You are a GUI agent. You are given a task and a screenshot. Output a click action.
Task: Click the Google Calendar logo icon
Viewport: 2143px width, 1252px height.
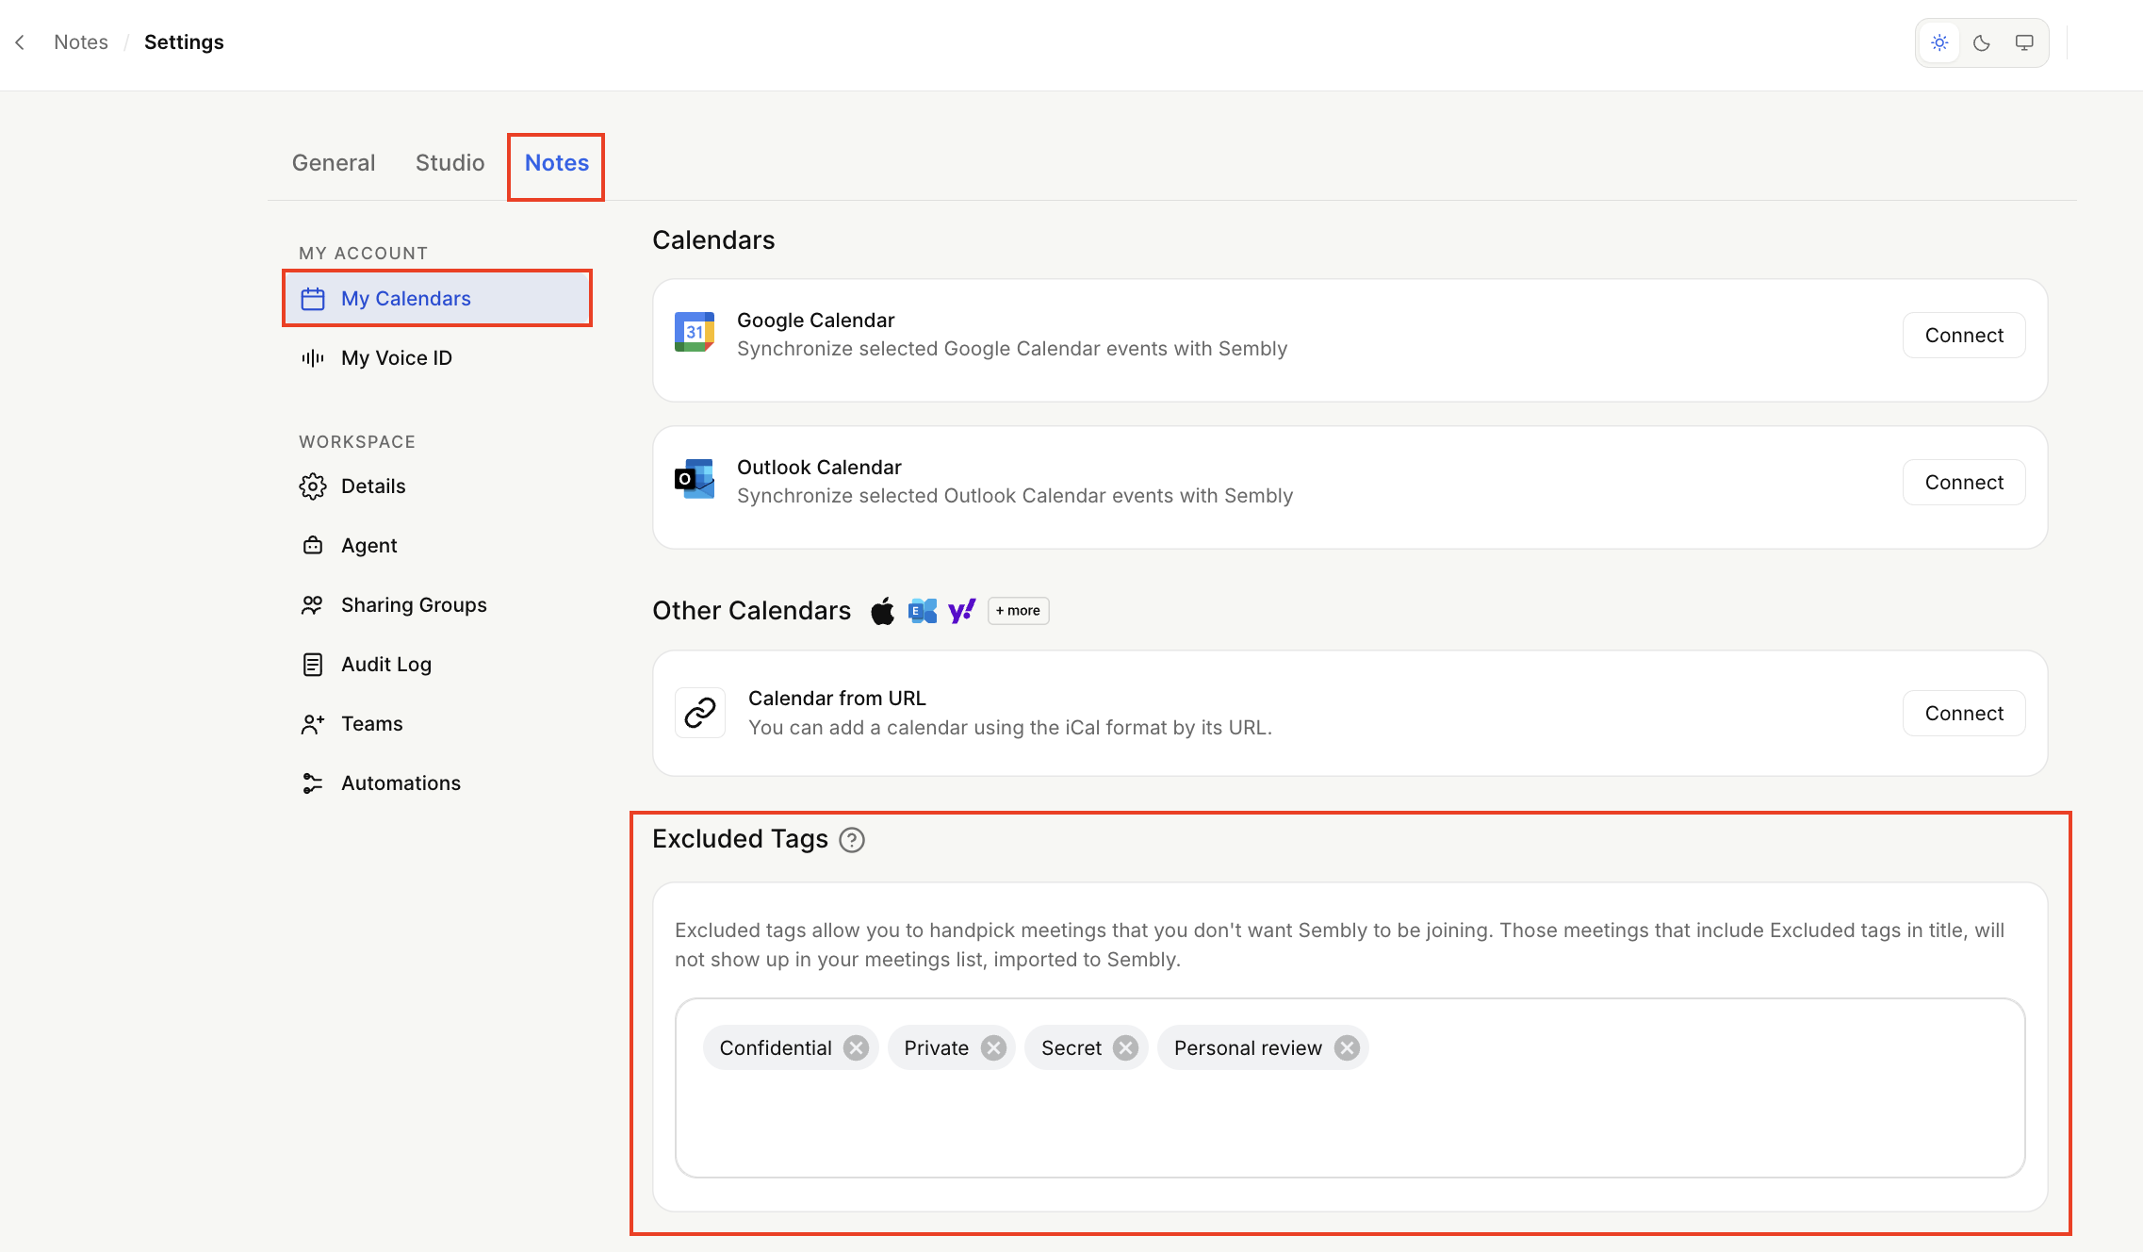[x=695, y=332]
